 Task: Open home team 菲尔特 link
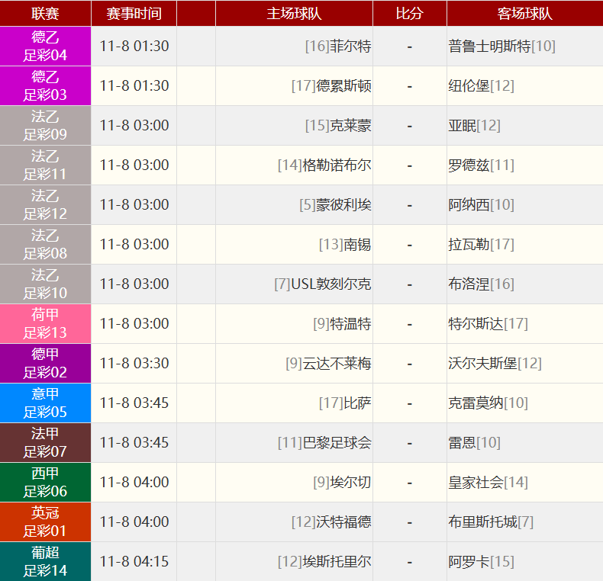click(x=350, y=47)
